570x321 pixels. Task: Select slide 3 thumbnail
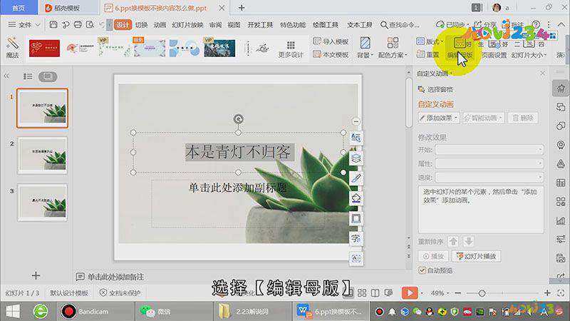click(x=42, y=203)
